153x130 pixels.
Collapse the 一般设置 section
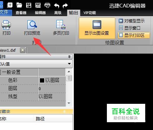pyautogui.click(x=0, y=72)
